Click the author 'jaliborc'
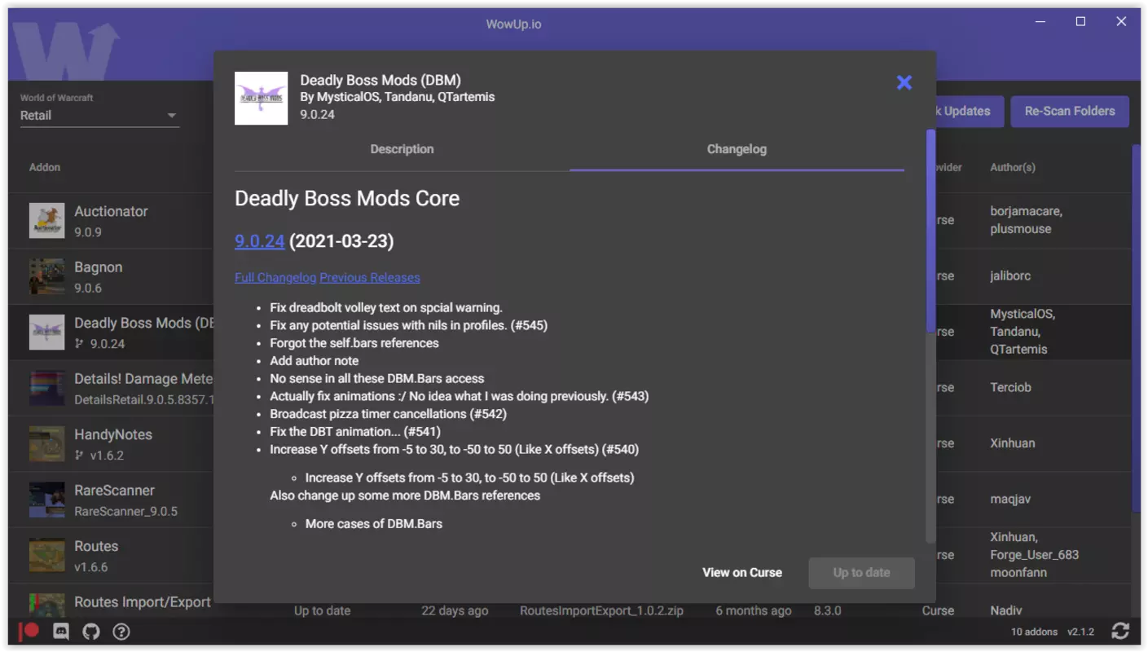This screenshot has width=1148, height=652. pos(1010,276)
